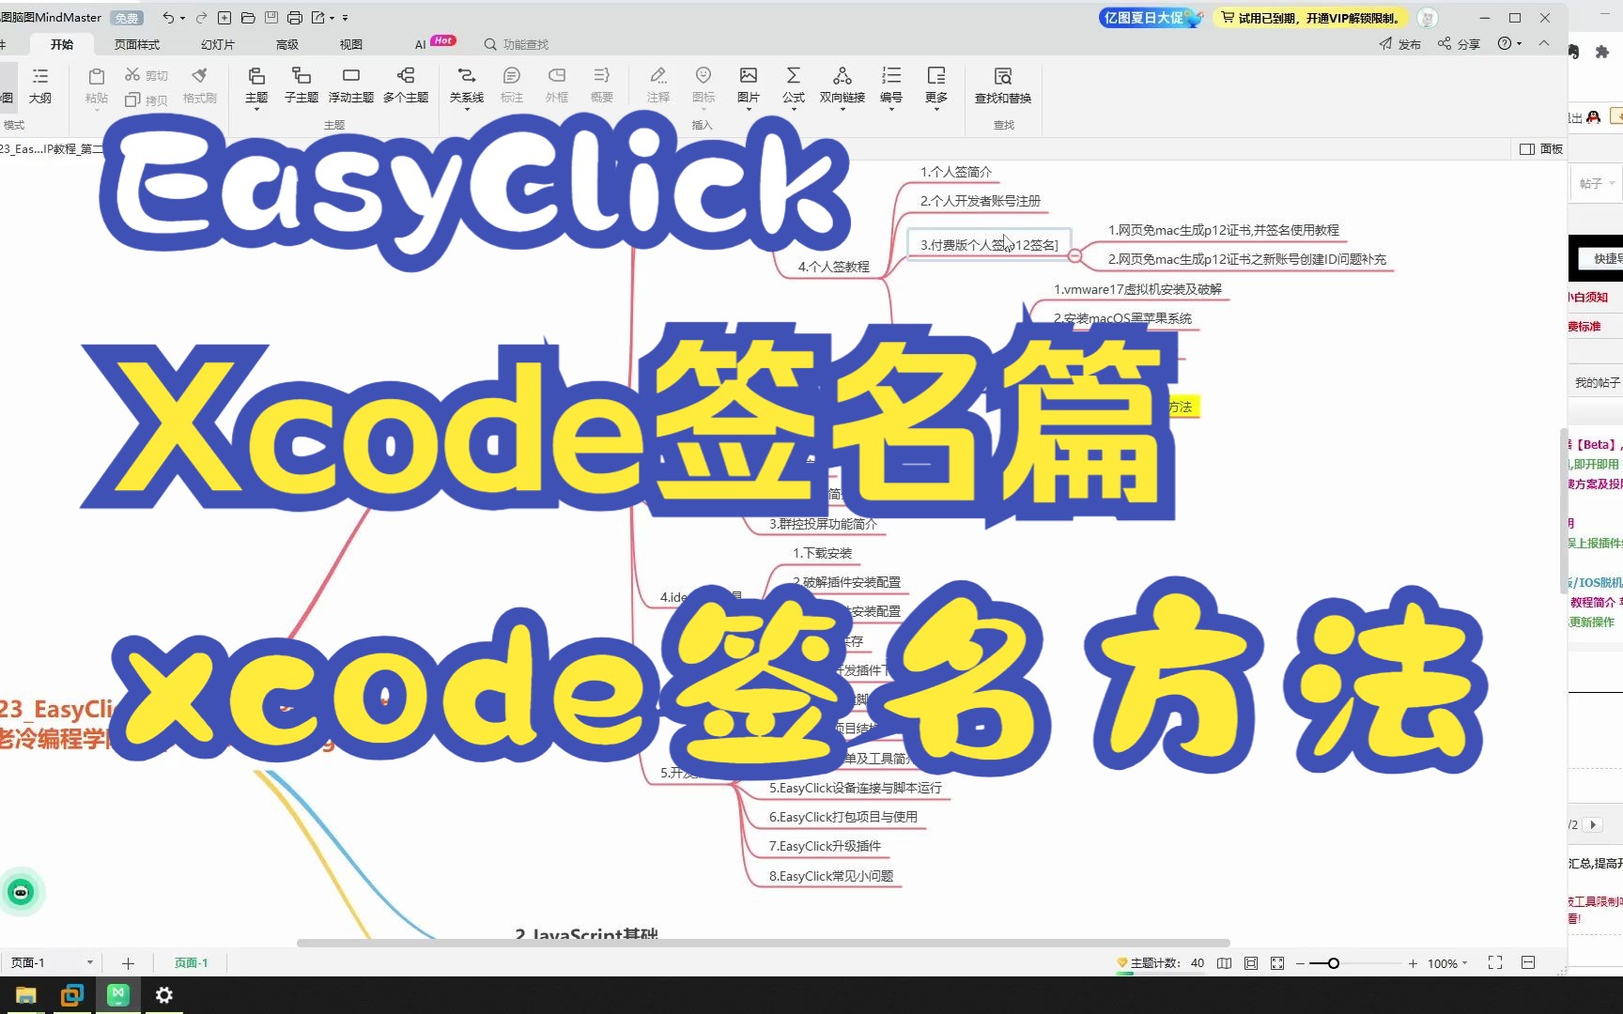This screenshot has height=1014, width=1623.
Task: Click the Print icon in title bar
Action: pyautogui.click(x=295, y=18)
